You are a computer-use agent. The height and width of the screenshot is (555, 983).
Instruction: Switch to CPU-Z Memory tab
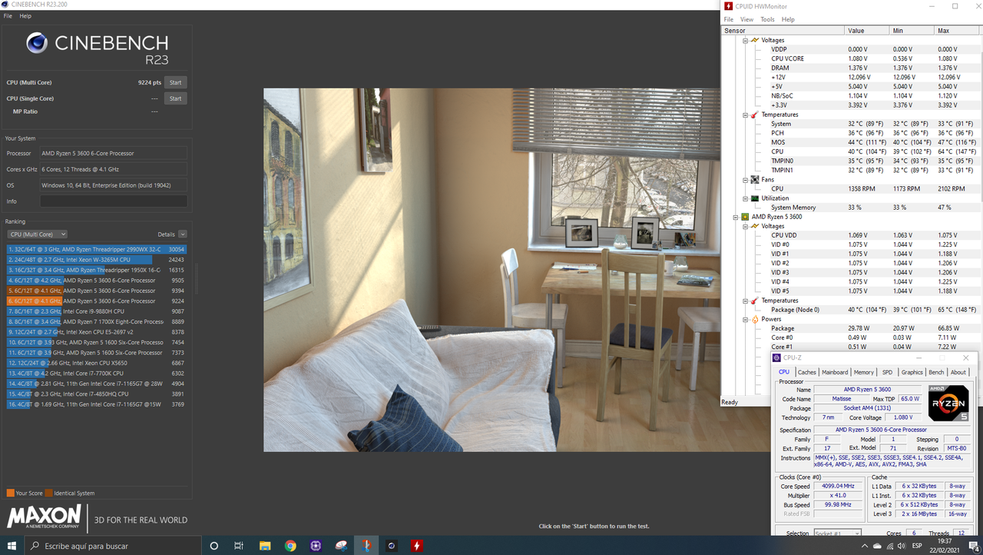864,372
